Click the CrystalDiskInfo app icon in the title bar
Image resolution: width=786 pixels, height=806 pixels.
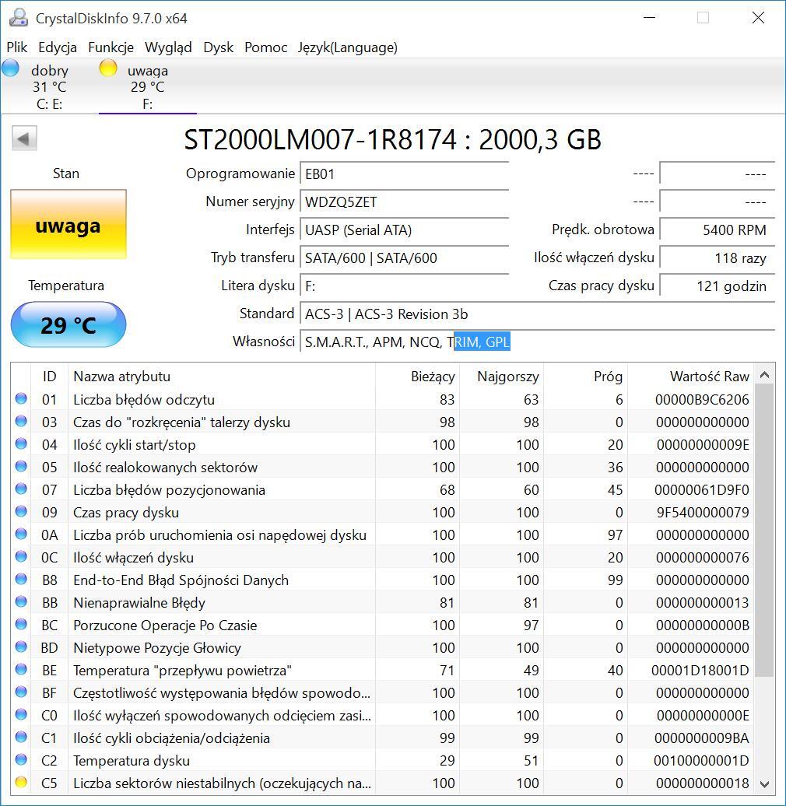17,18
